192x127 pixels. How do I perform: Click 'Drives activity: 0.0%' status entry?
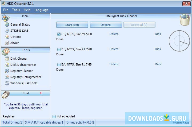click(80, 122)
